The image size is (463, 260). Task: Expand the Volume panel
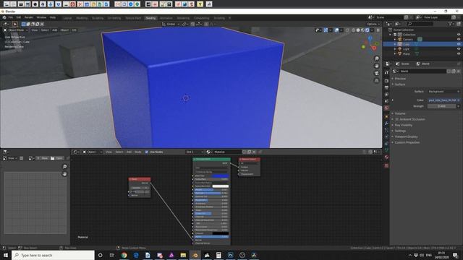click(x=400, y=113)
